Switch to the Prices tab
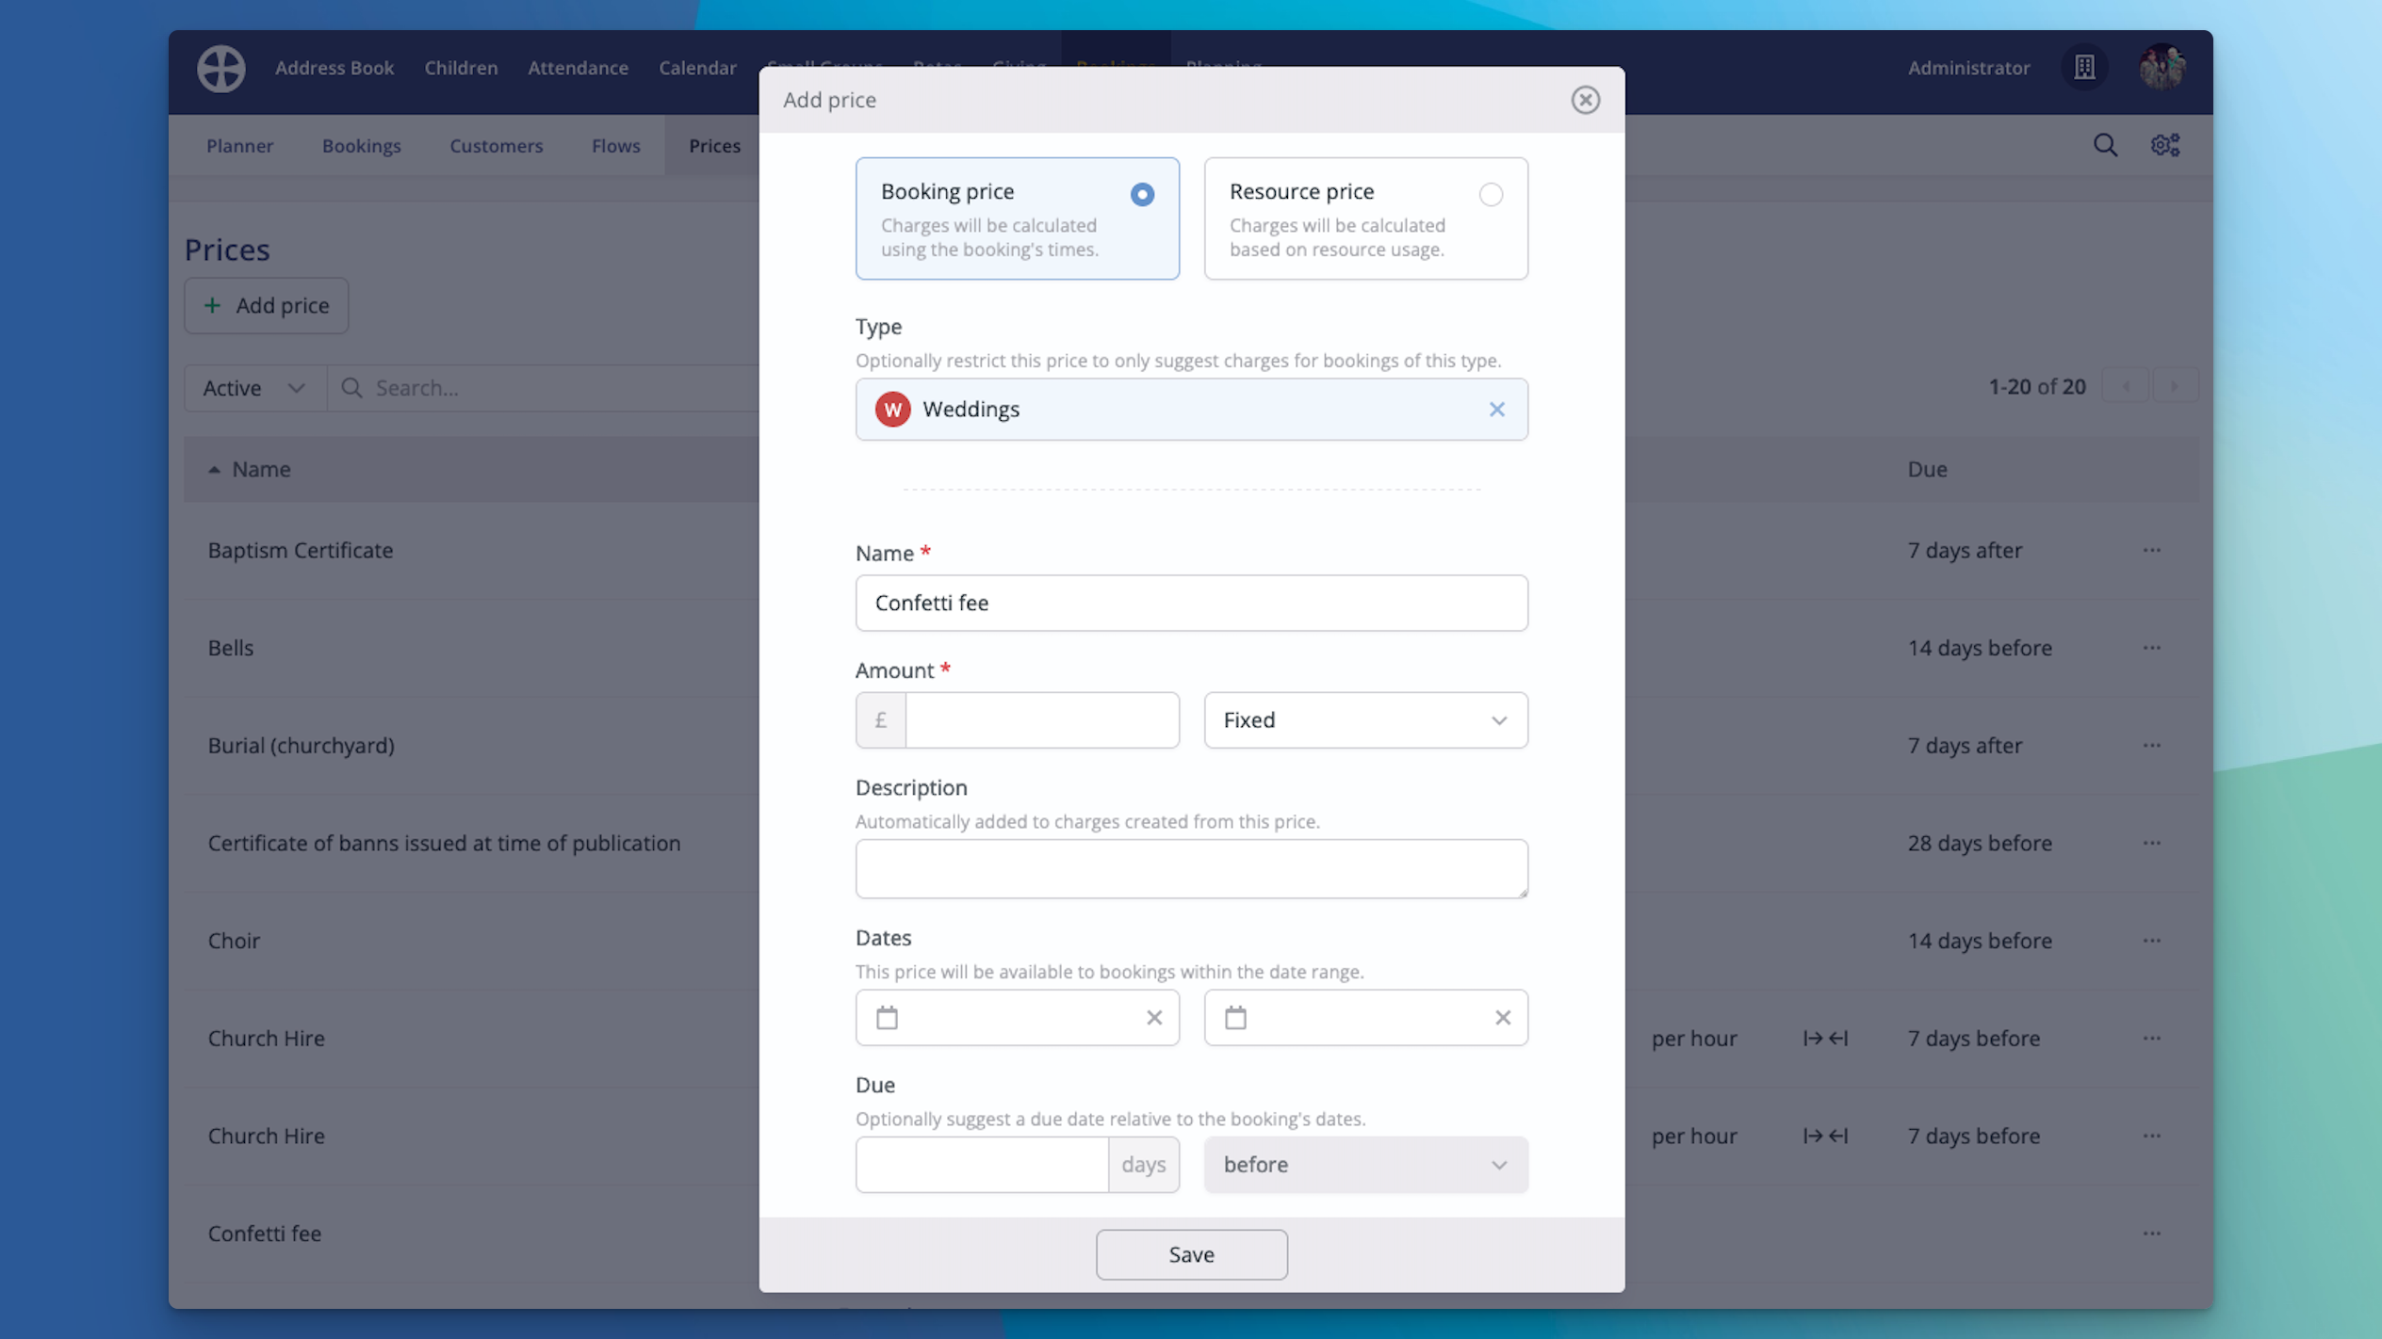Image resolution: width=2382 pixels, height=1339 pixels. 713,146
